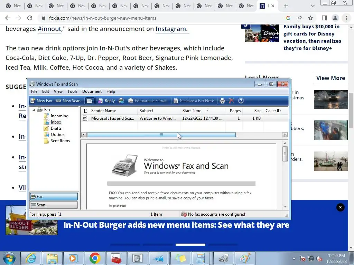Click the 'Welcome to Wind...' subject cell
The width and height of the screenshot is (354, 265).
coord(158,118)
